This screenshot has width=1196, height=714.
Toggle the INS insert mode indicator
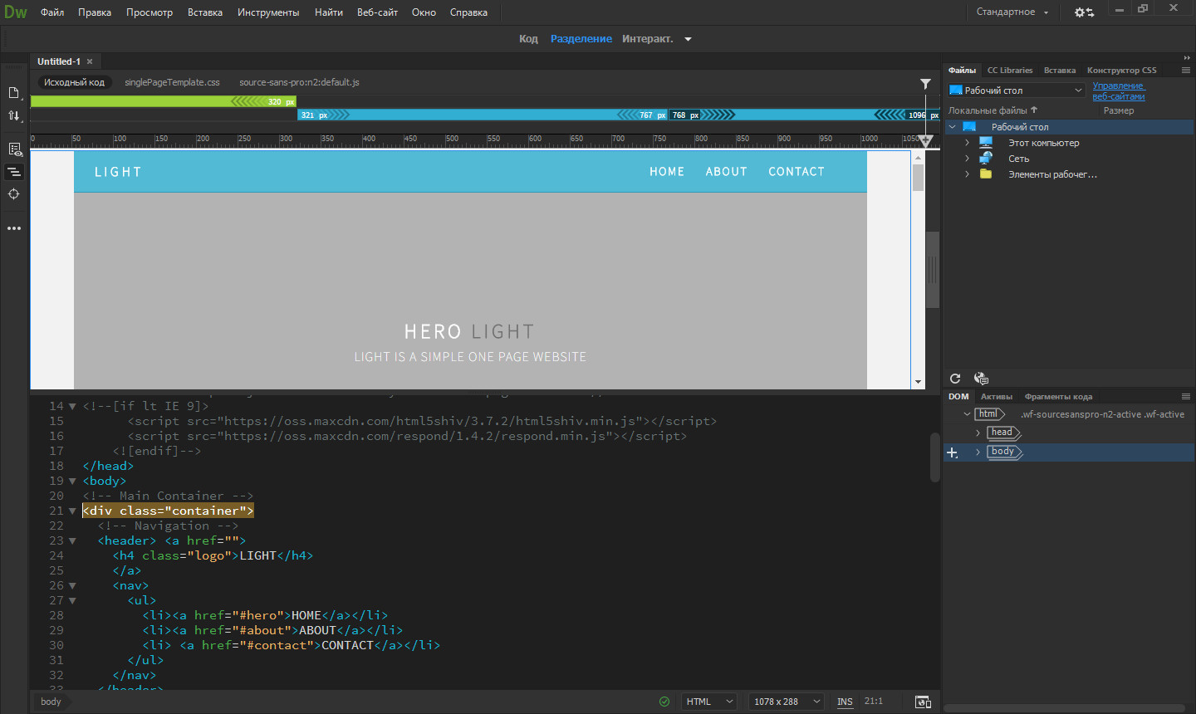(x=845, y=702)
